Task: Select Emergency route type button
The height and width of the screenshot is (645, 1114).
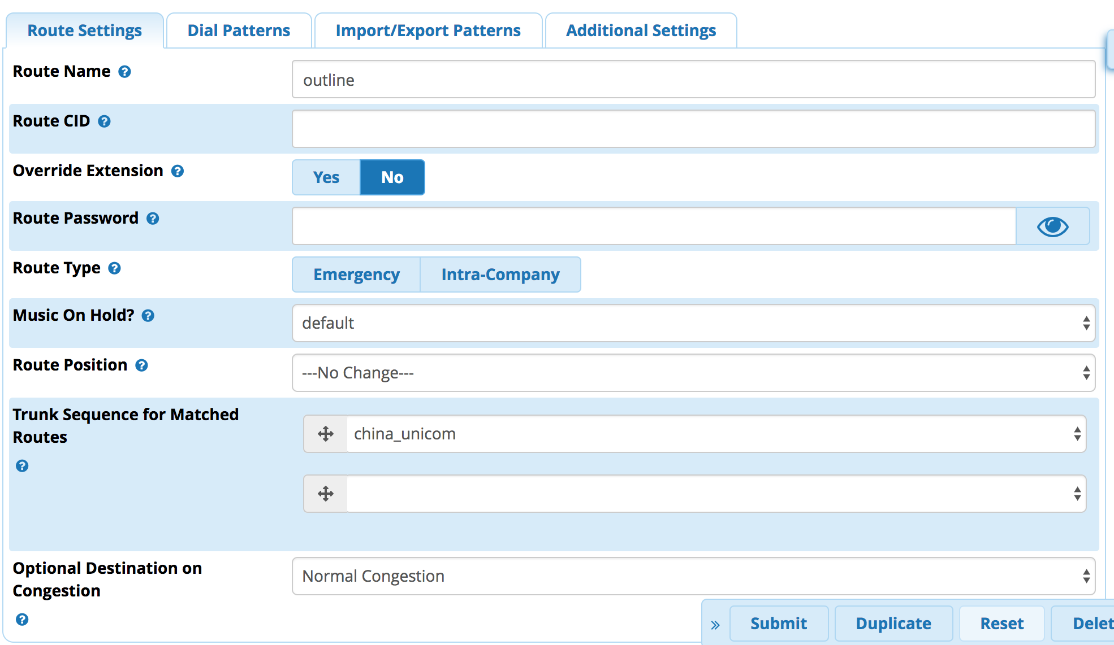Action: [x=356, y=274]
